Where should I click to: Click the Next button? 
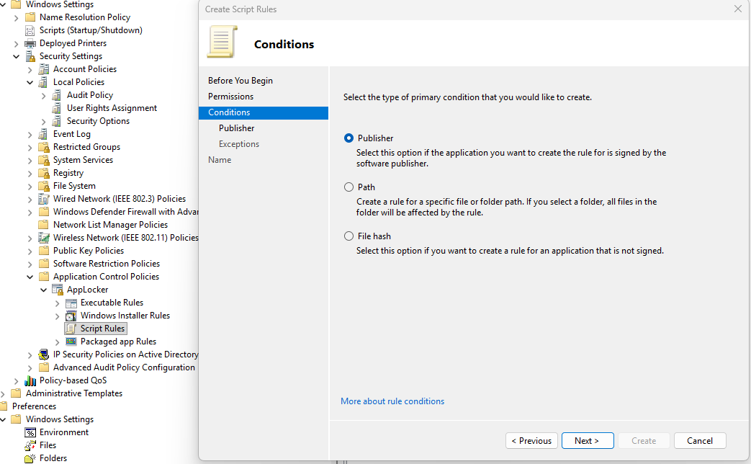[588, 440]
